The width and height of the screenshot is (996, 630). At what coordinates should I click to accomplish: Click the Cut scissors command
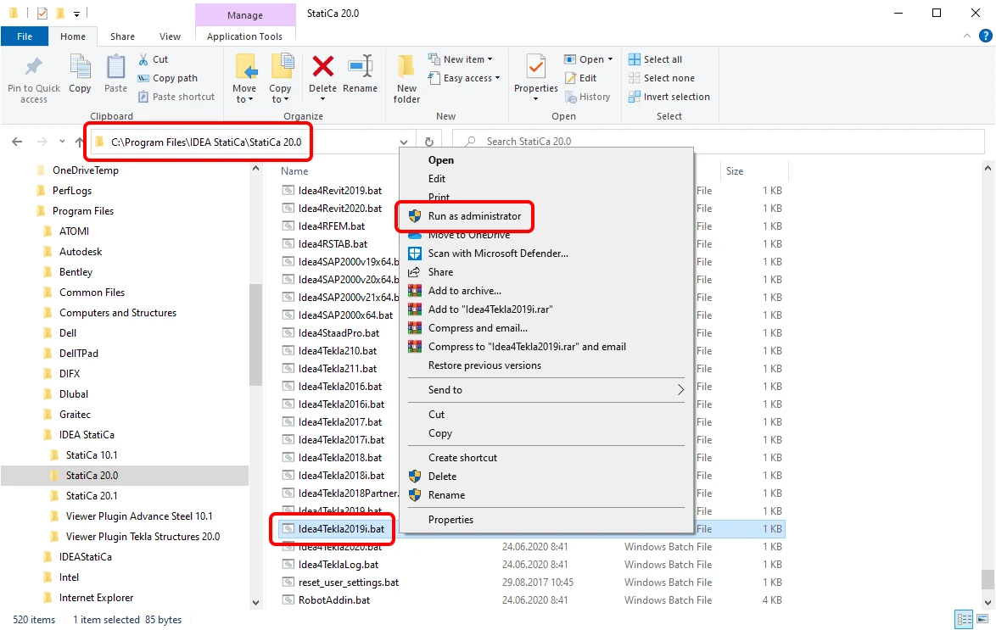153,59
